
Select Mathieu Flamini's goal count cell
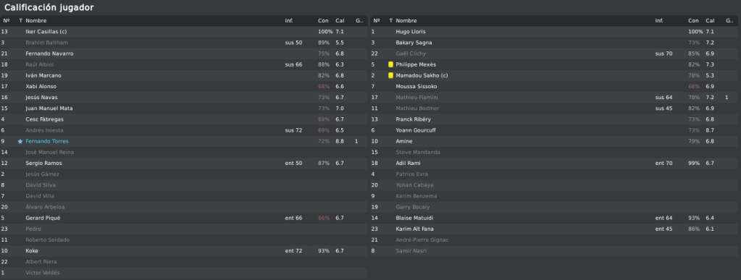click(727, 98)
